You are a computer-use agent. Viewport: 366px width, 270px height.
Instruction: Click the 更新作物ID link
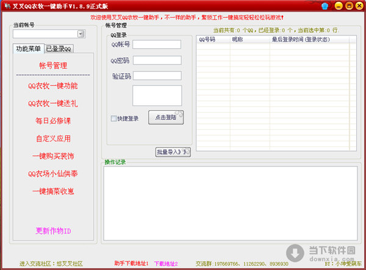[53, 231]
